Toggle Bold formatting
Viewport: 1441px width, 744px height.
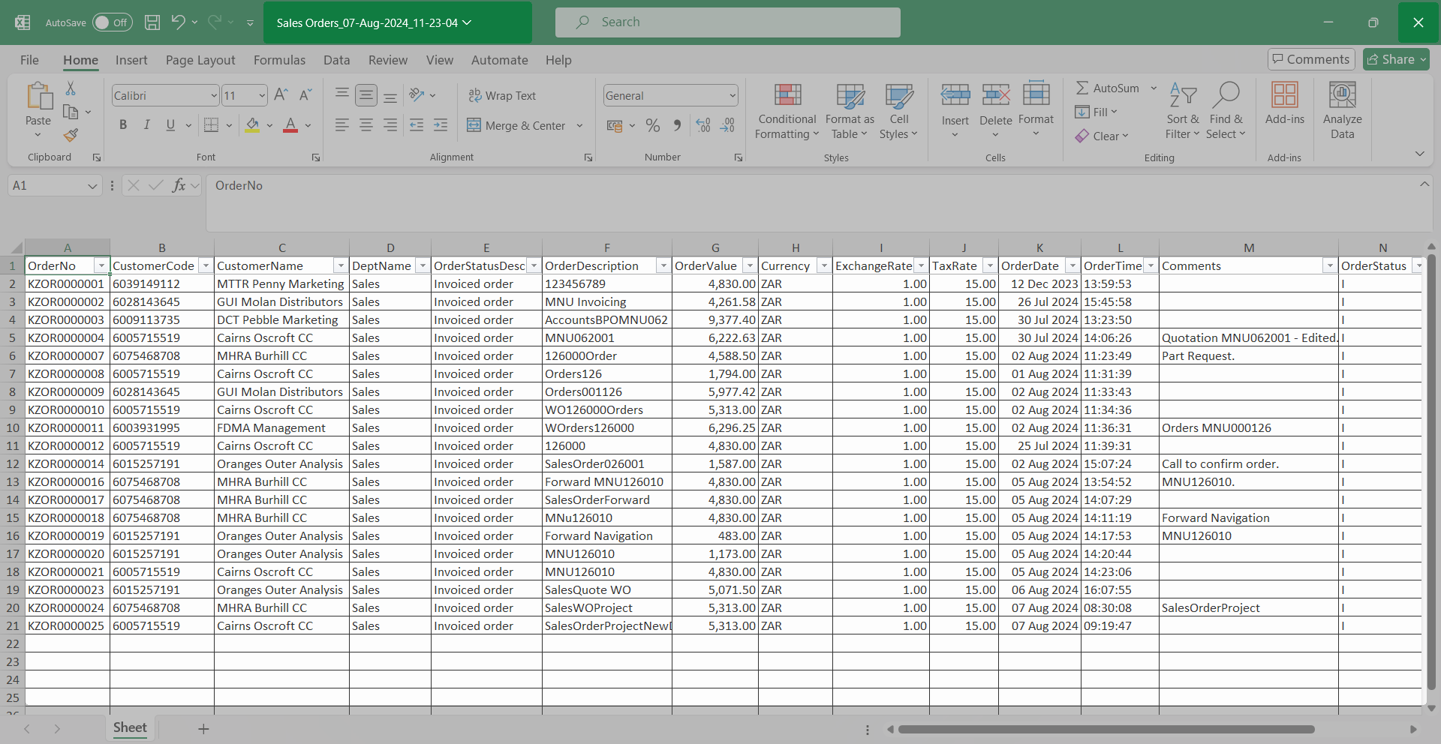(123, 125)
